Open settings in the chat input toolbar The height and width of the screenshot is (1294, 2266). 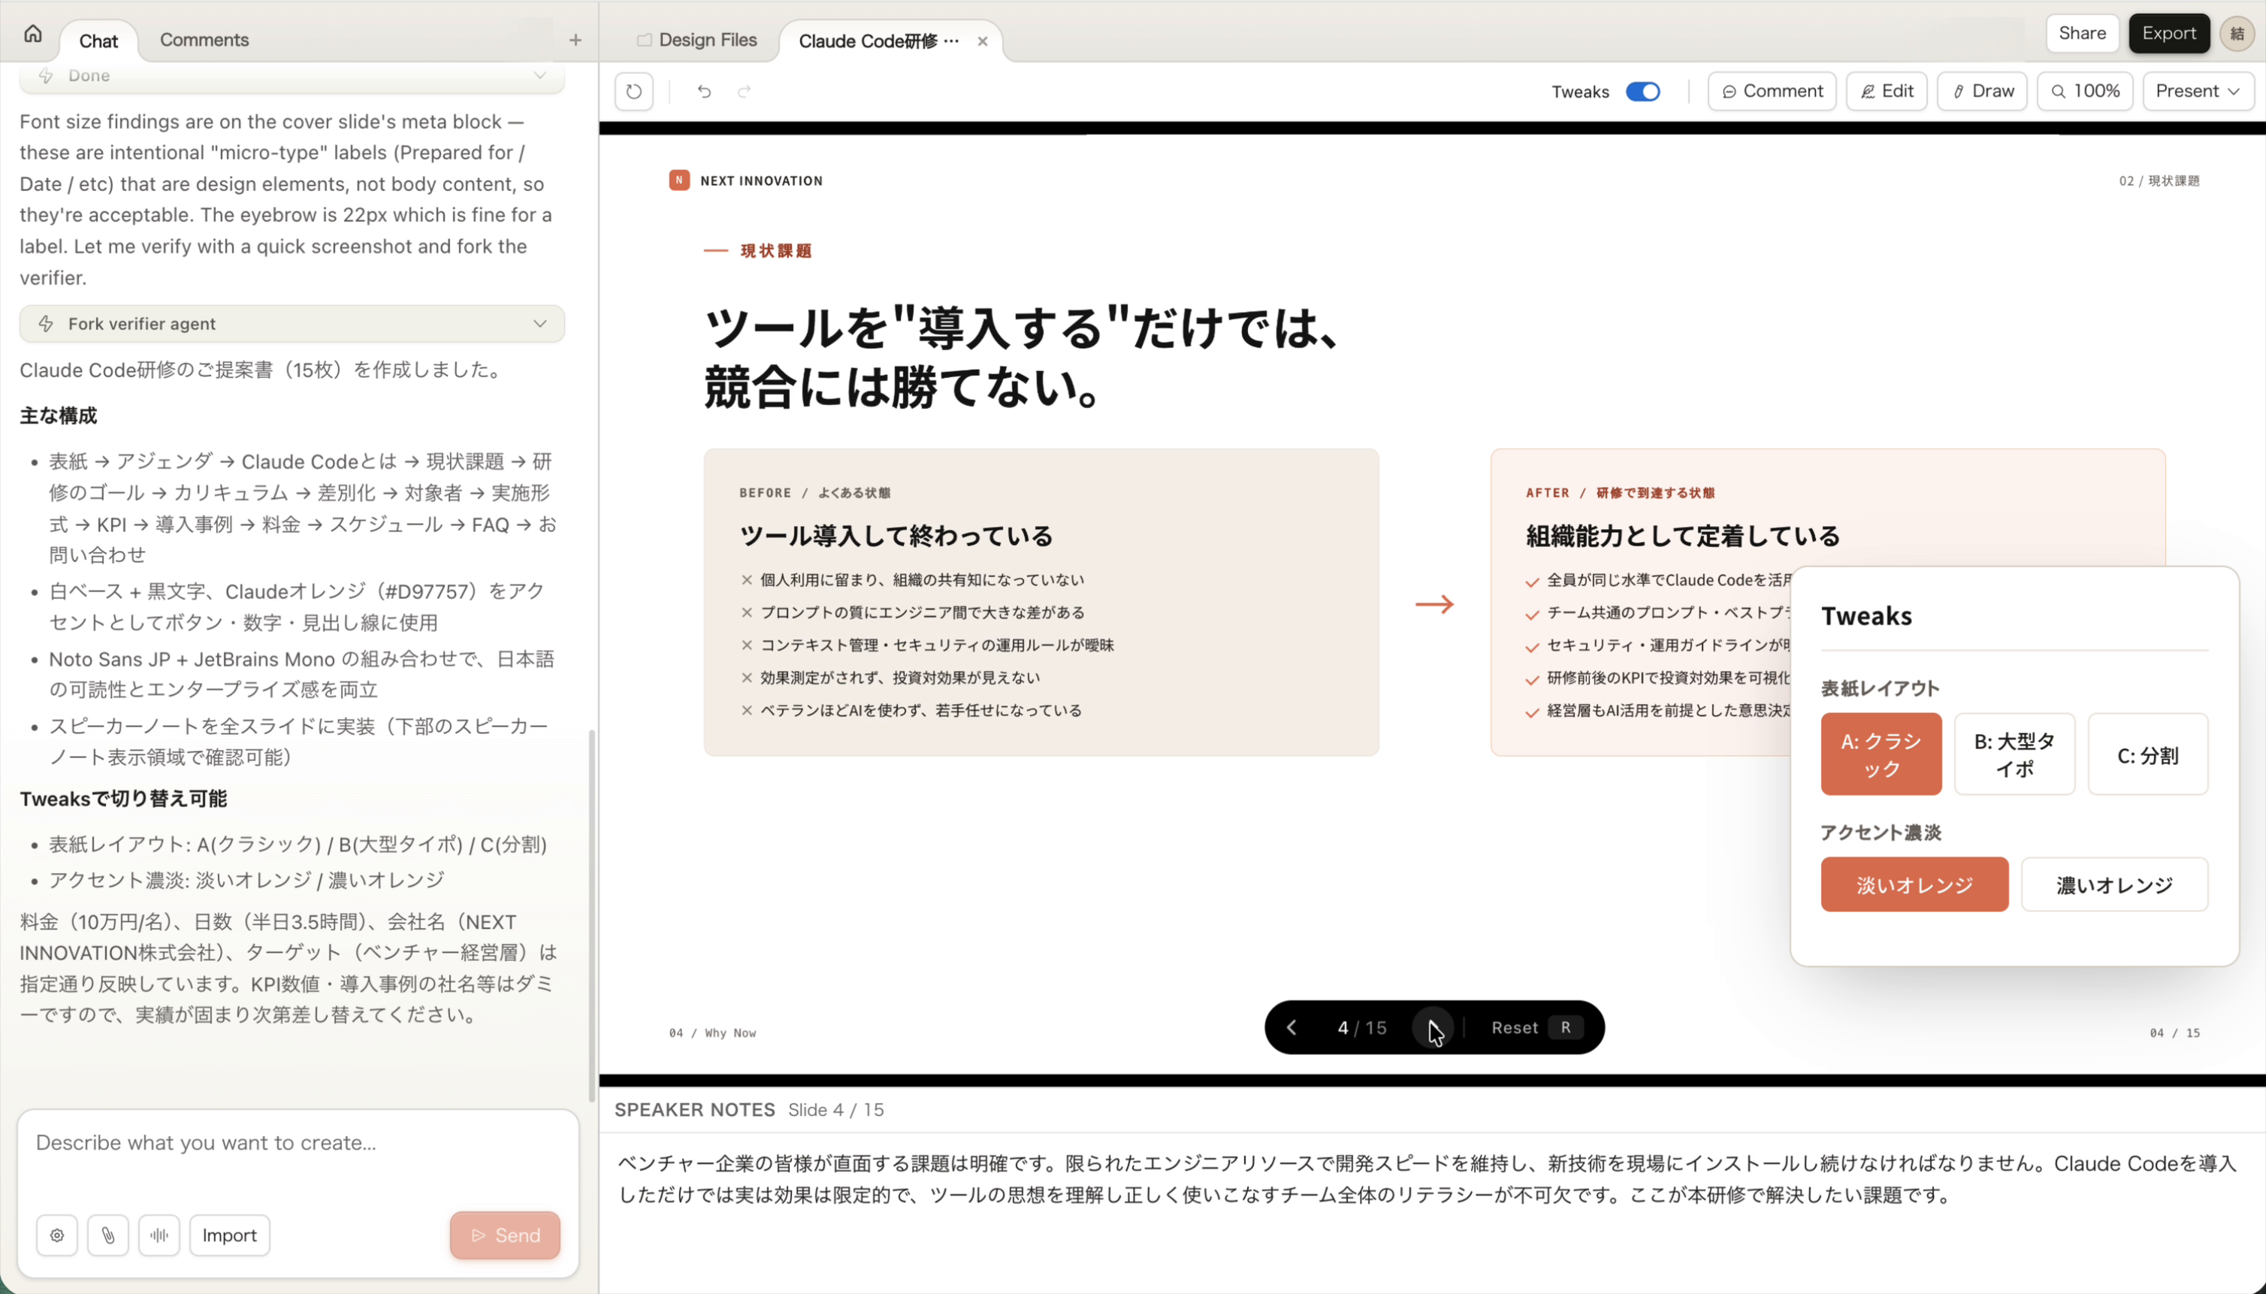point(56,1235)
